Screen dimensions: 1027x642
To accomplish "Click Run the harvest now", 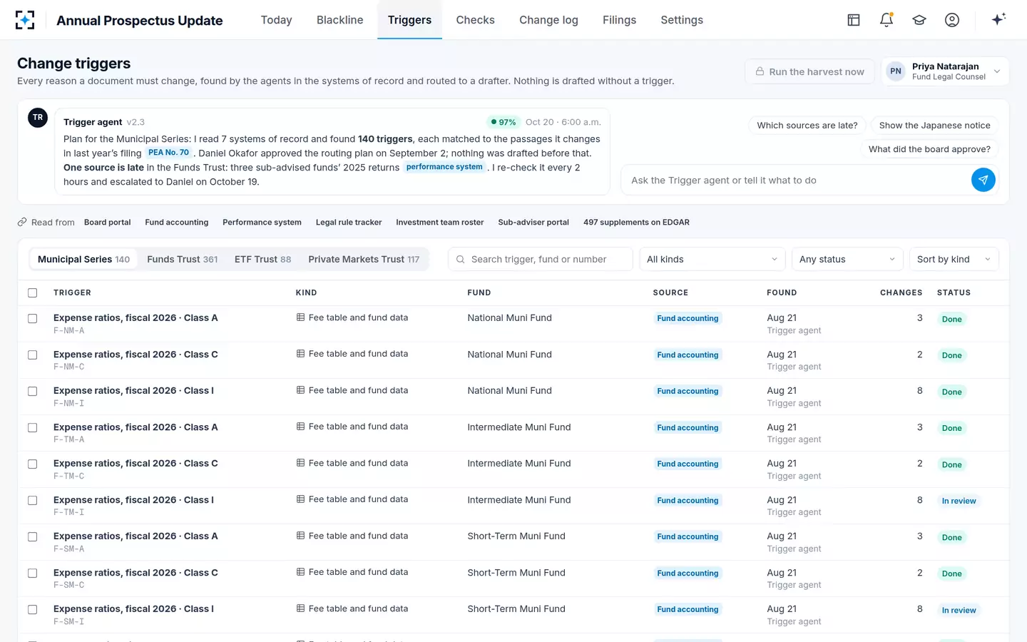I will 809,71.
